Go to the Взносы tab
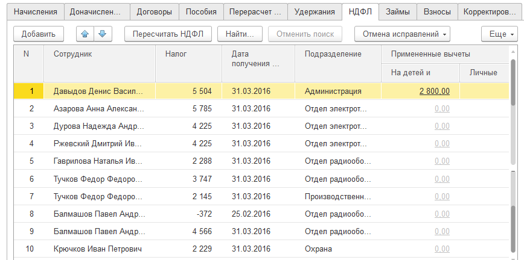 pyautogui.click(x=436, y=11)
